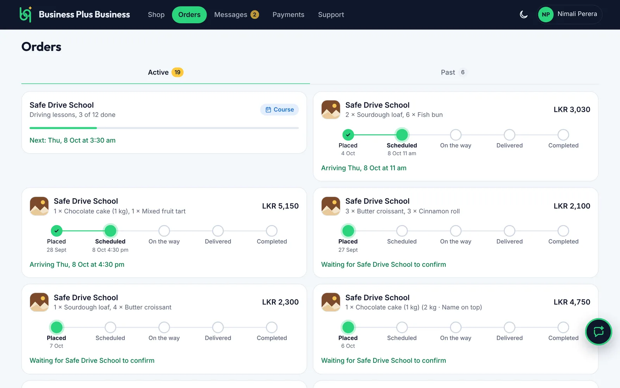Click the calendar icon in the Course badge

coord(268,110)
